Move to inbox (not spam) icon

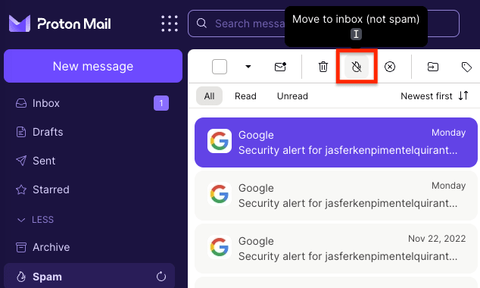tap(357, 67)
